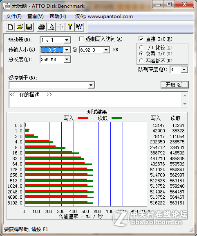Expand the 驱动器(D) drive dropdown
Viewport: 197px width, 236px height.
tap(67, 40)
